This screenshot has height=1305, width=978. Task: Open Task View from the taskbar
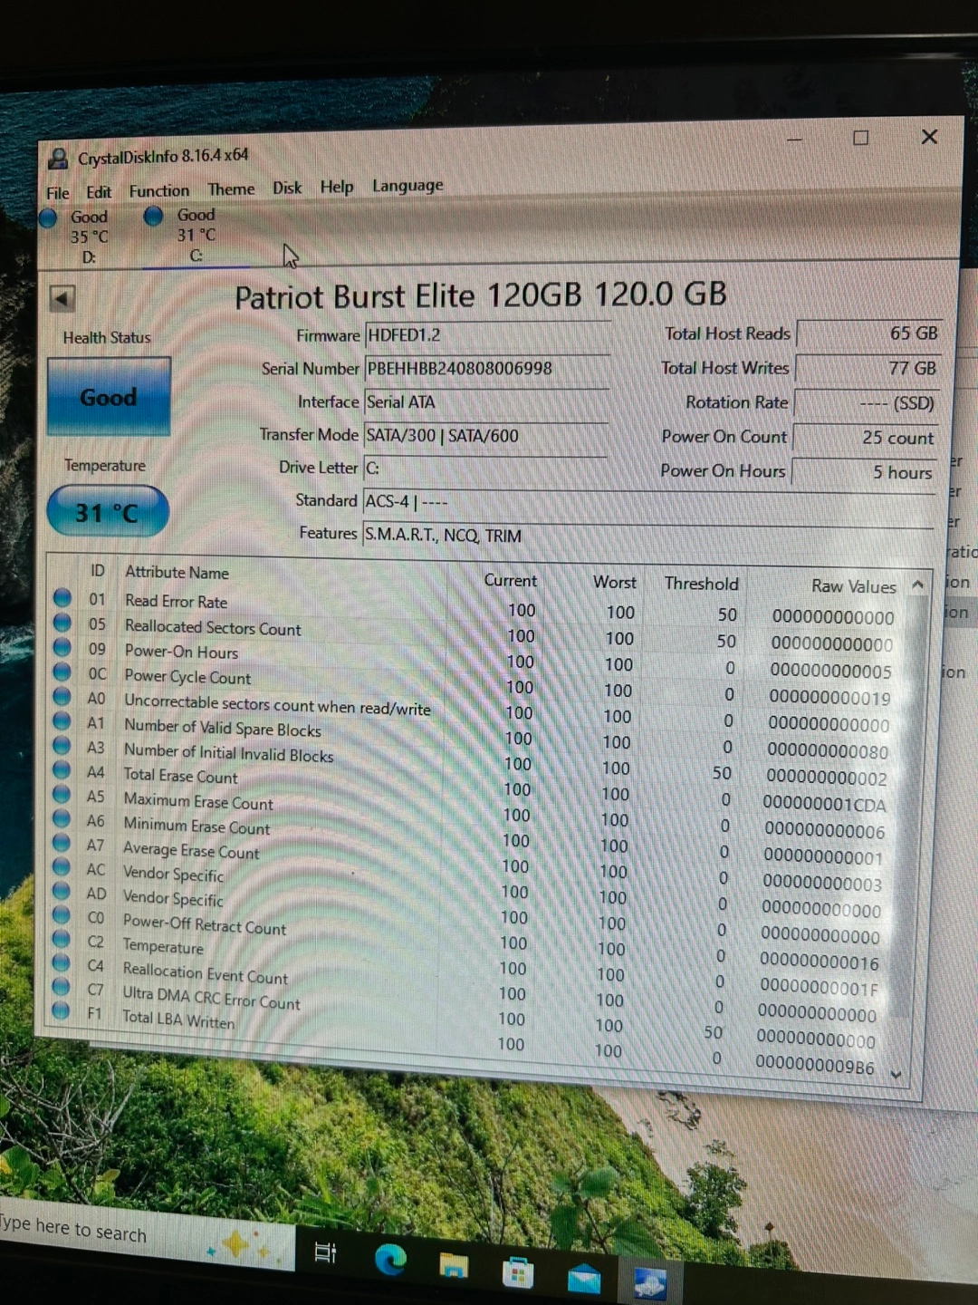[x=324, y=1253]
